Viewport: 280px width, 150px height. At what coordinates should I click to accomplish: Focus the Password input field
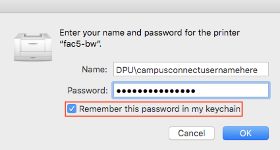pos(191,90)
